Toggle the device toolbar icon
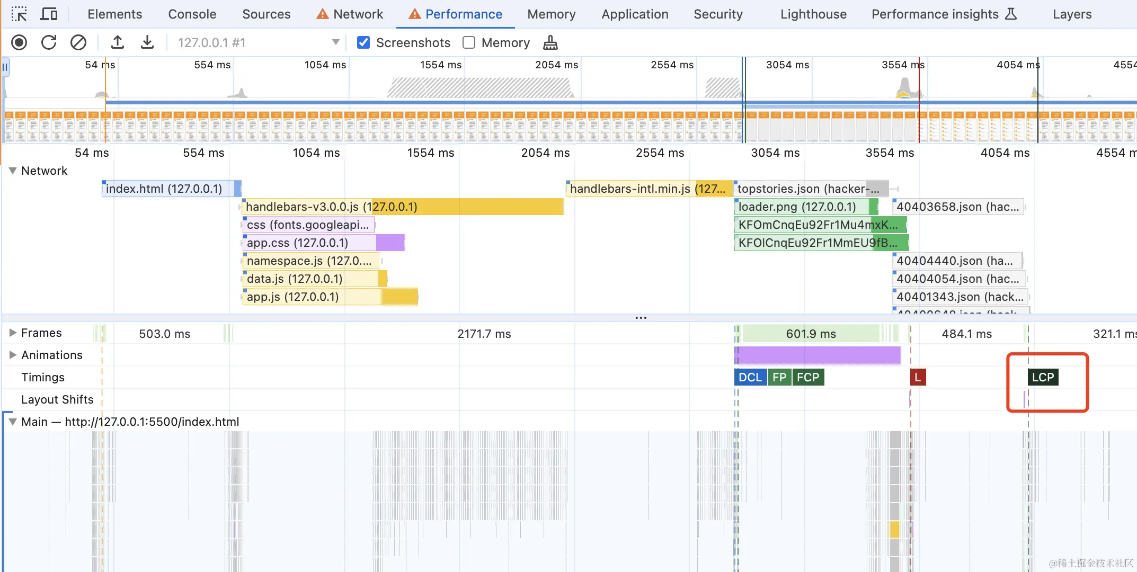Viewport: 1137px width, 572px height. tap(49, 14)
